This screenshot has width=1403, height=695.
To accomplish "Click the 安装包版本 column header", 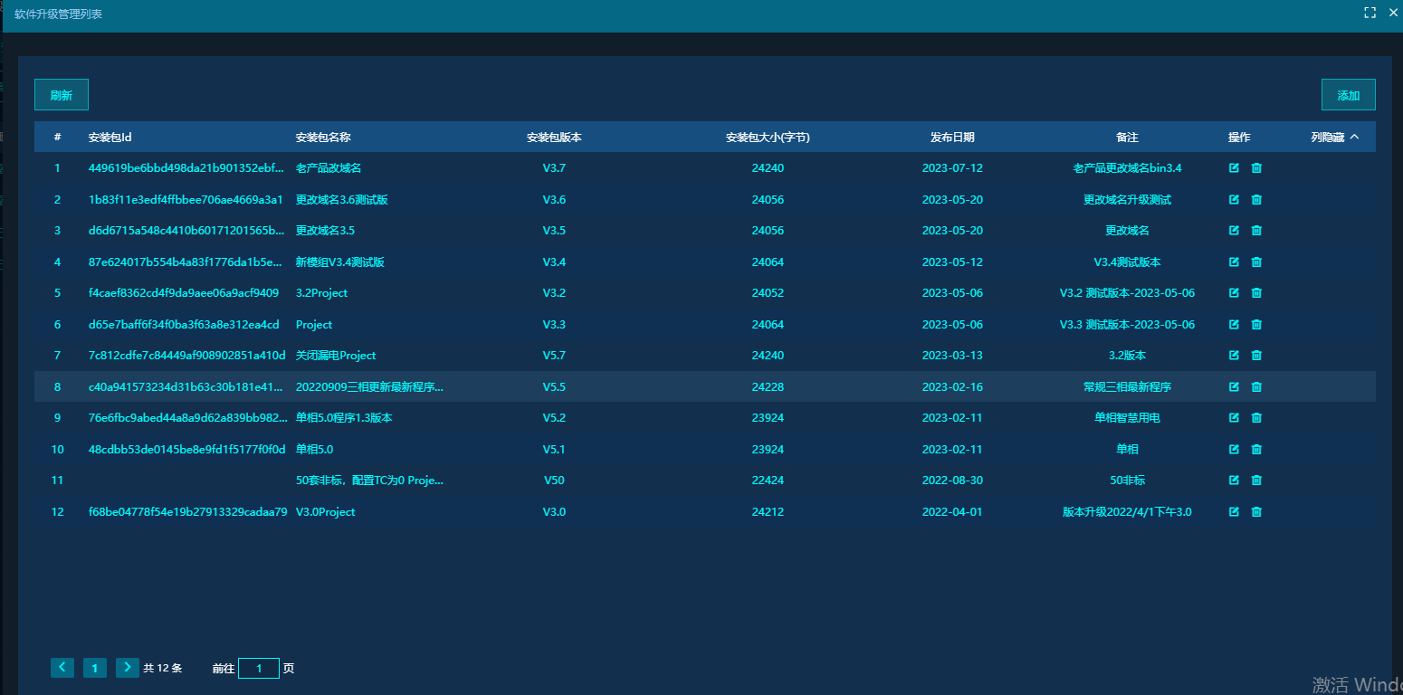I will point(554,138).
